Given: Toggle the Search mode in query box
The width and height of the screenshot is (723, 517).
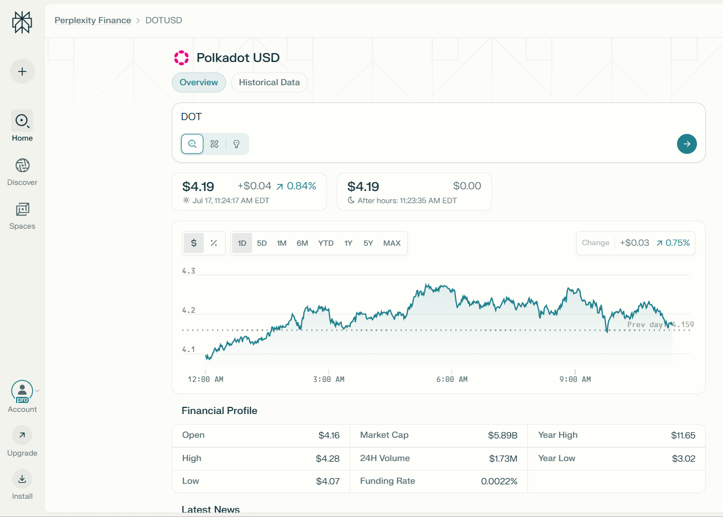Looking at the screenshot, I should [x=192, y=144].
